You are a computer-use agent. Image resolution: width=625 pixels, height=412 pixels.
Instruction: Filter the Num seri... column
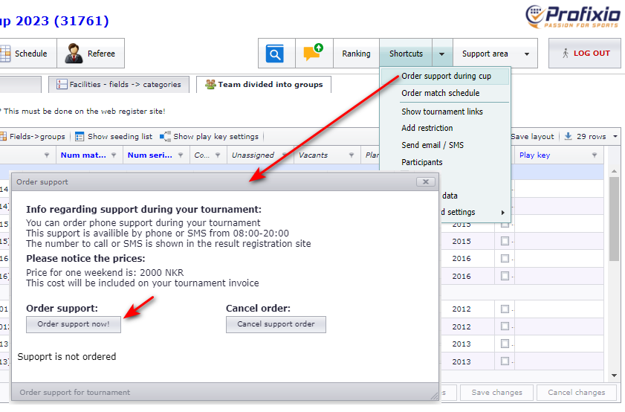tap(181, 155)
